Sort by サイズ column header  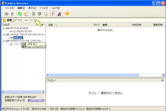click(x=93, y=25)
